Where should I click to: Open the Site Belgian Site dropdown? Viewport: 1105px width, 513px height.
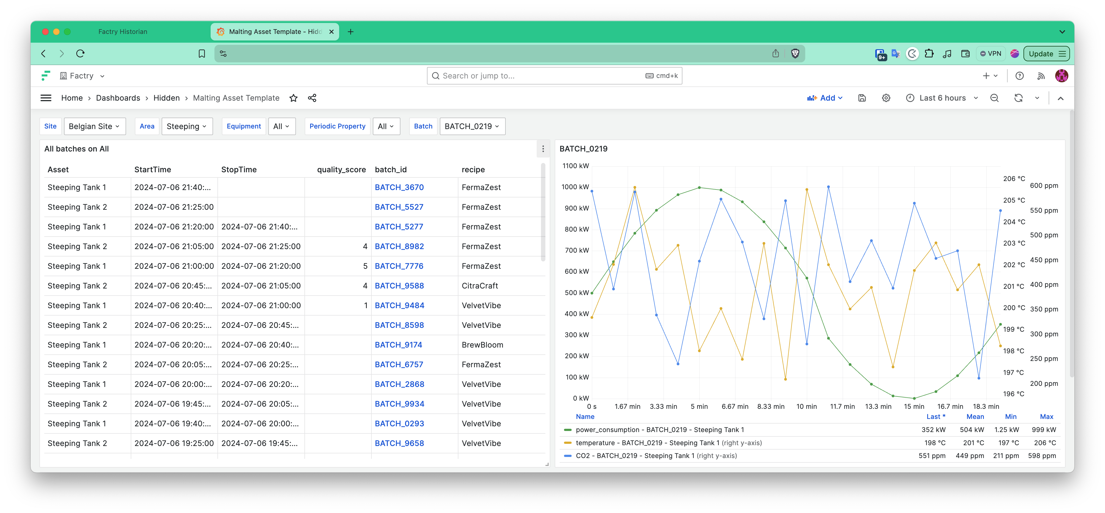(95, 127)
